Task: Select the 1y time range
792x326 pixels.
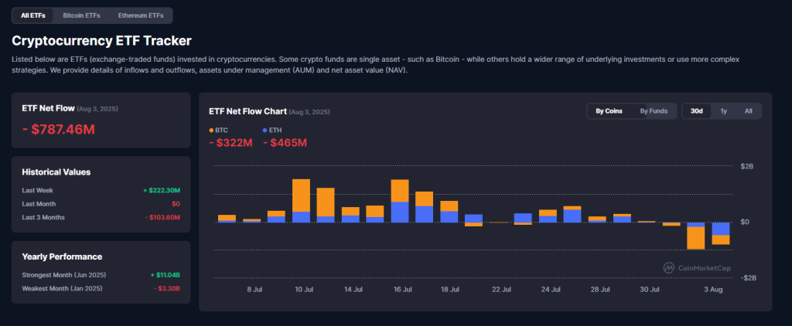Action: pyautogui.click(x=723, y=111)
